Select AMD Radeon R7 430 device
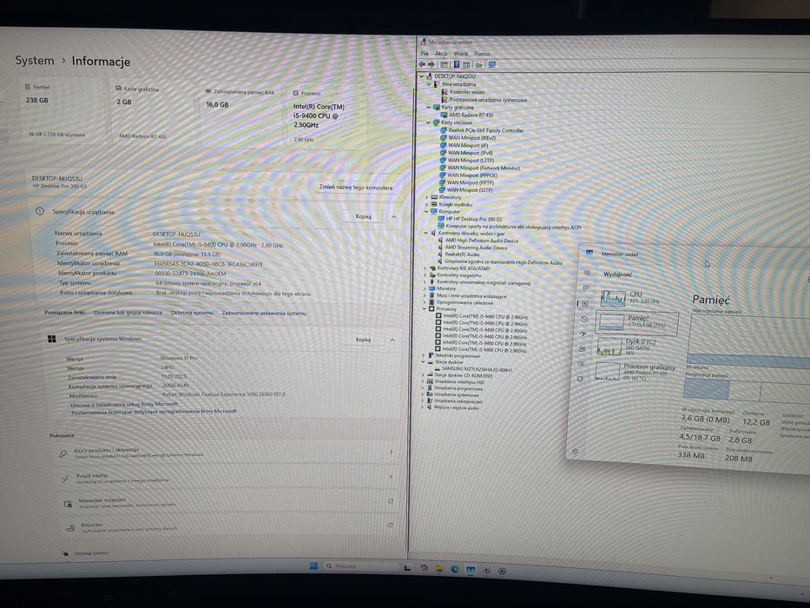The image size is (810, 608). [x=471, y=115]
